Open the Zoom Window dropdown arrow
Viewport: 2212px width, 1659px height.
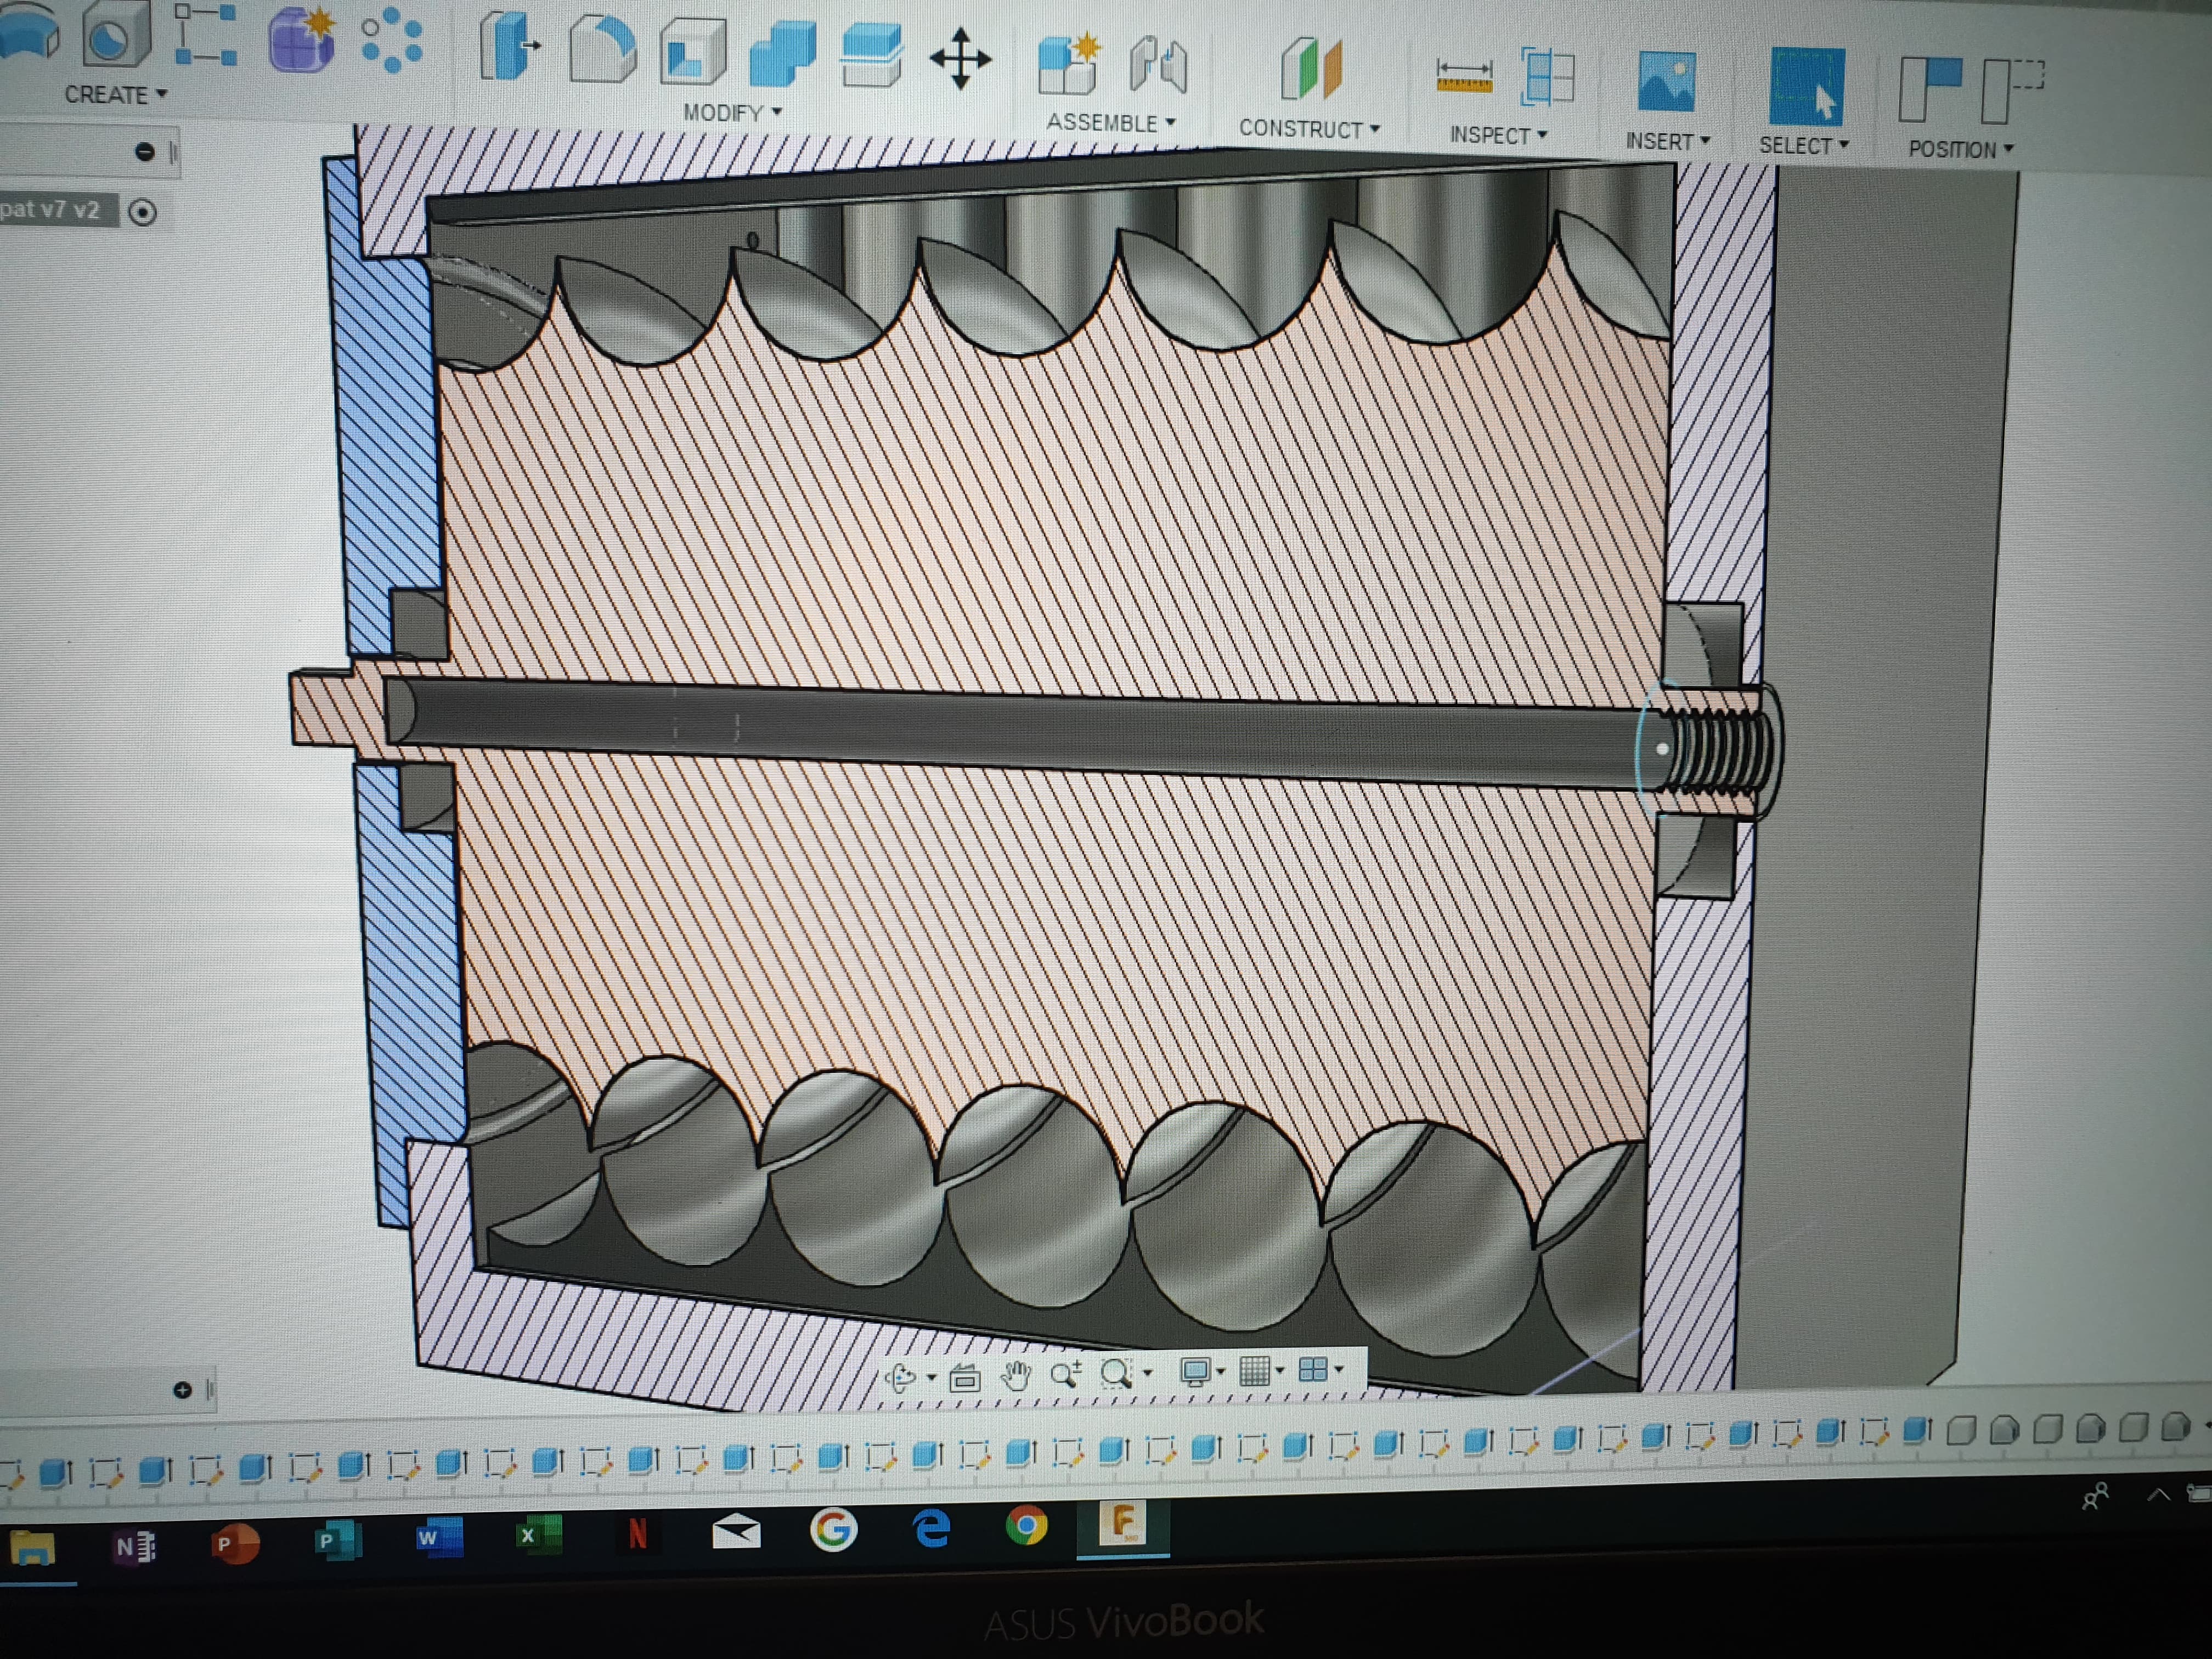[x=1148, y=1373]
